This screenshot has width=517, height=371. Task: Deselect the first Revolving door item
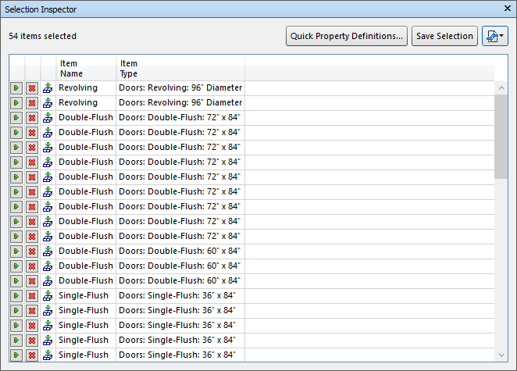coord(32,88)
